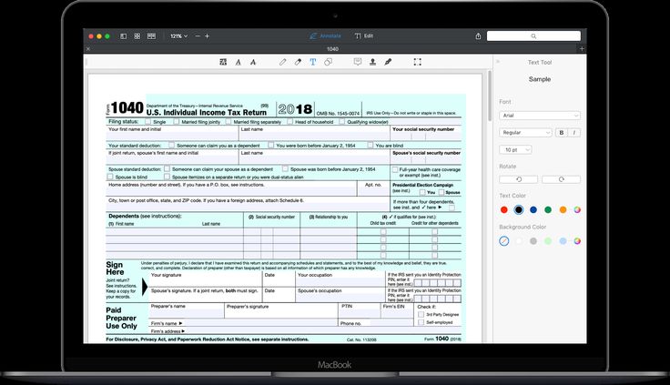Open the Arial font dropdown
This screenshot has width=670, height=385.
540,116
